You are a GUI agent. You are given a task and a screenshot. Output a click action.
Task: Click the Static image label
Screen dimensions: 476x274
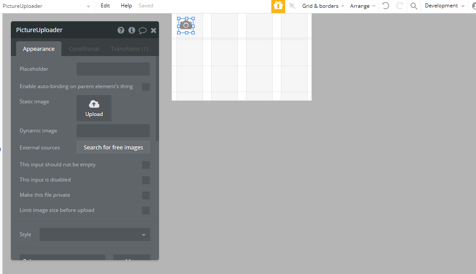pyautogui.click(x=34, y=102)
